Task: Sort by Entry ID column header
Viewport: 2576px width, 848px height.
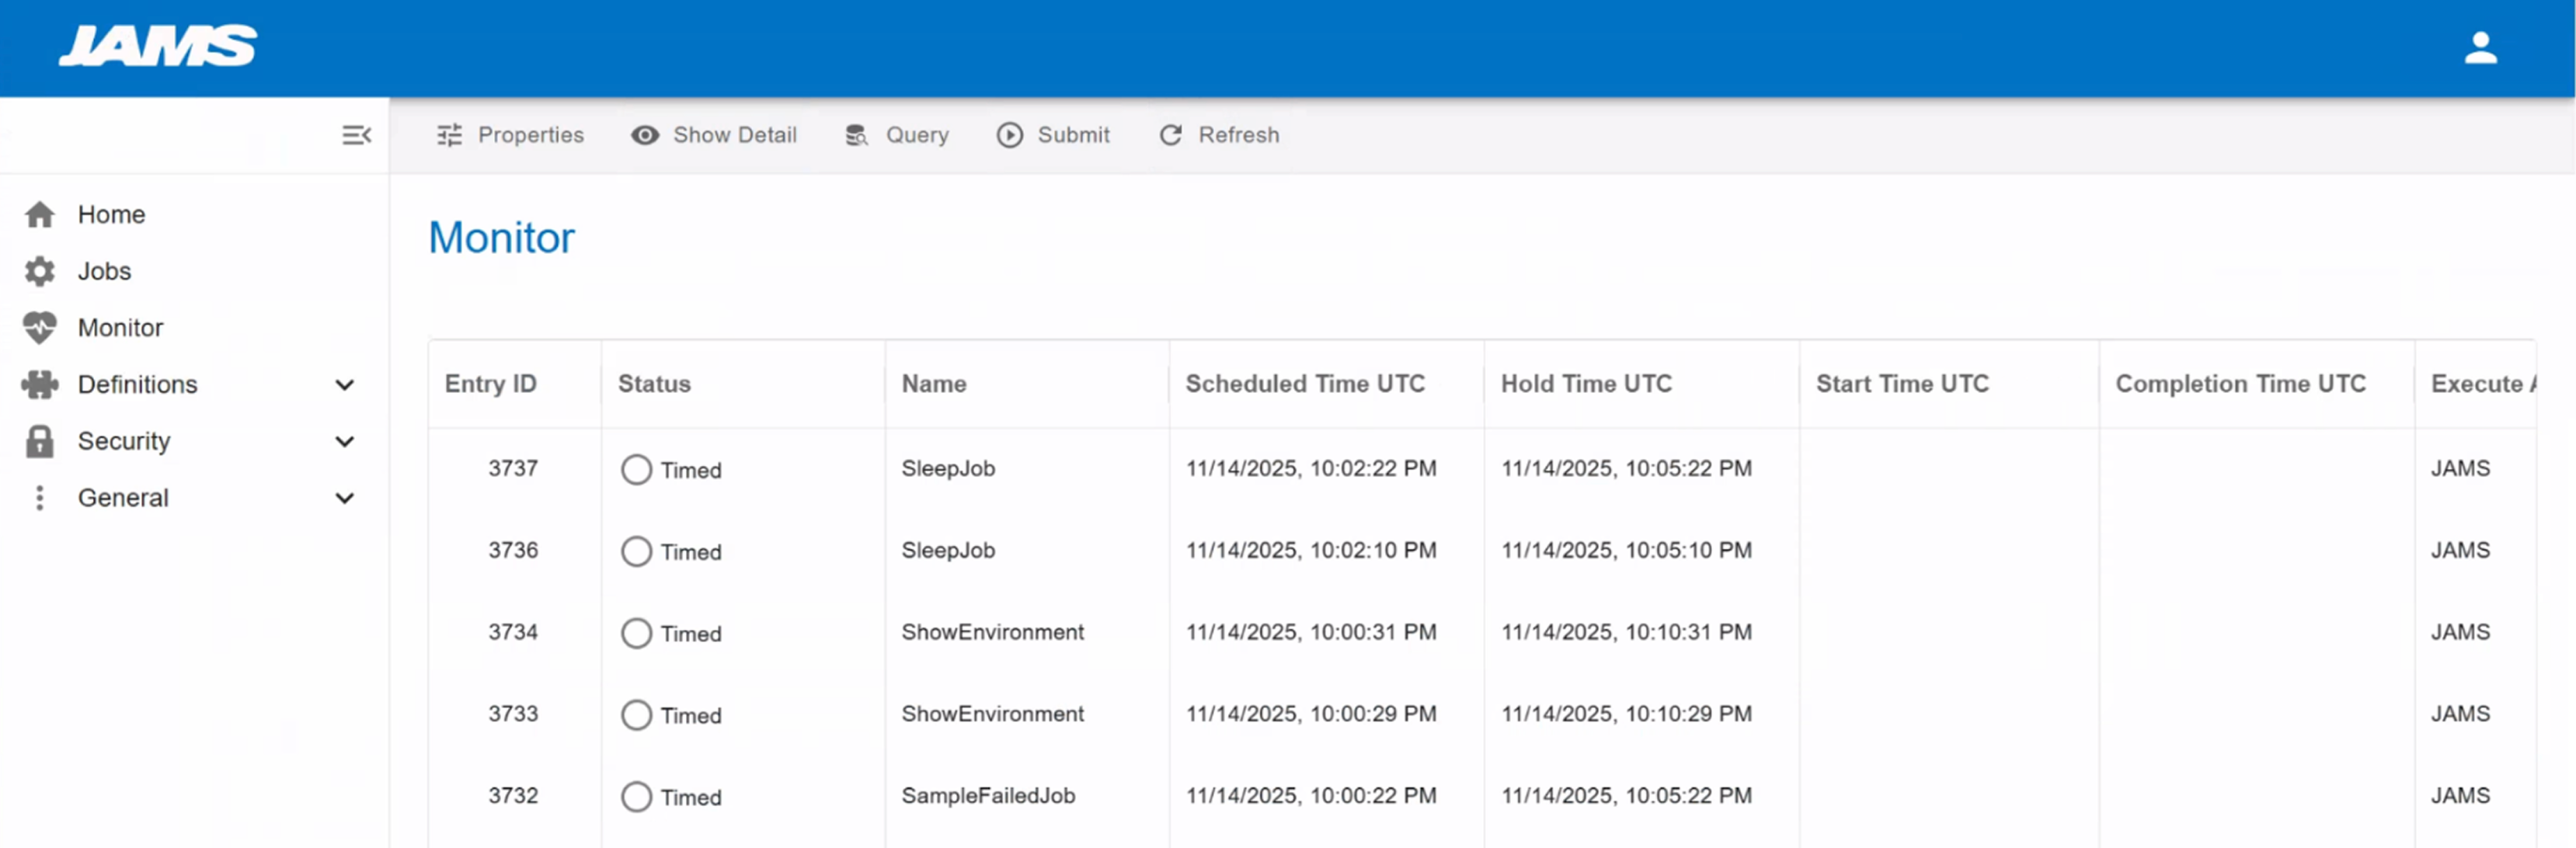Action: tap(491, 384)
